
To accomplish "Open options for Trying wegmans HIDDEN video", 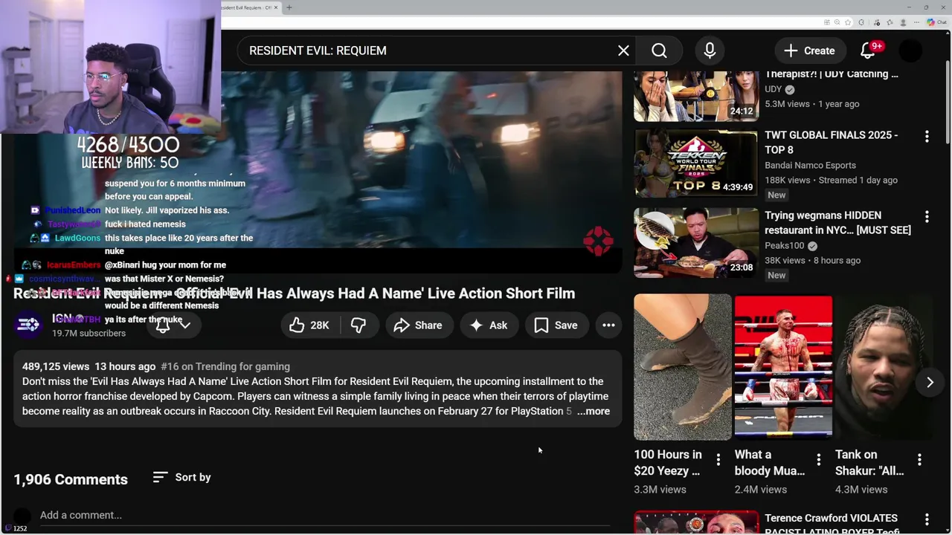I will tap(927, 217).
